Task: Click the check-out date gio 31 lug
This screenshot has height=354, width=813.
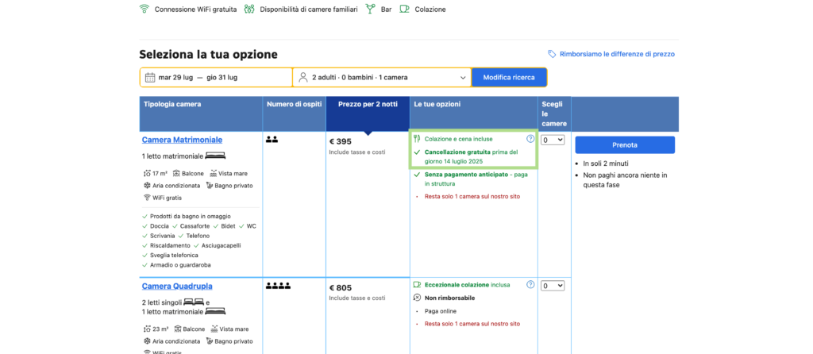Action: tap(222, 78)
